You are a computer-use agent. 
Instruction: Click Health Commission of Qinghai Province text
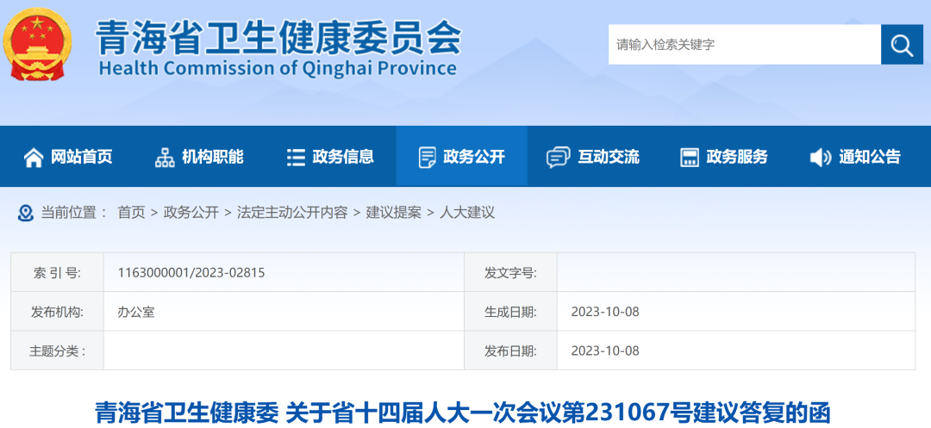coord(278,68)
